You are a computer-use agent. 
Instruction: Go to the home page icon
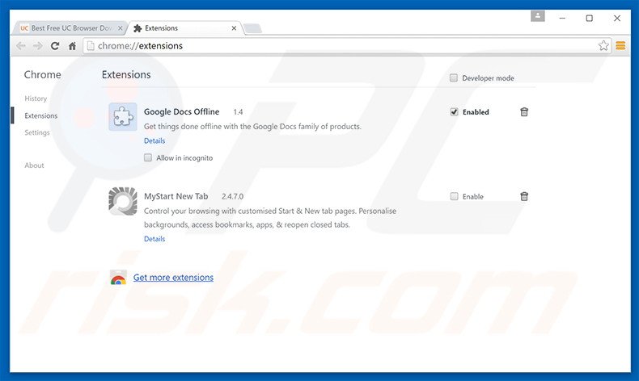[72, 46]
